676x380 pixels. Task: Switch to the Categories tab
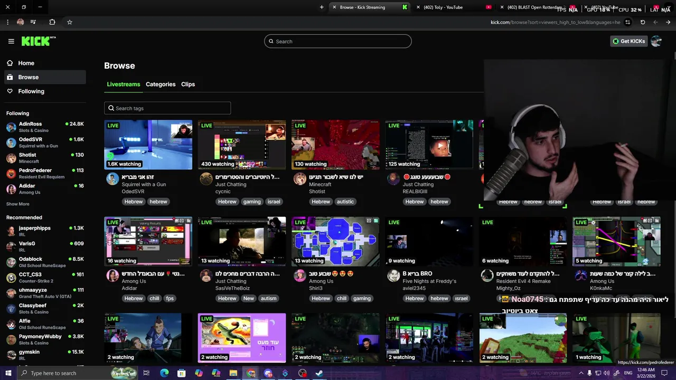[x=161, y=84]
